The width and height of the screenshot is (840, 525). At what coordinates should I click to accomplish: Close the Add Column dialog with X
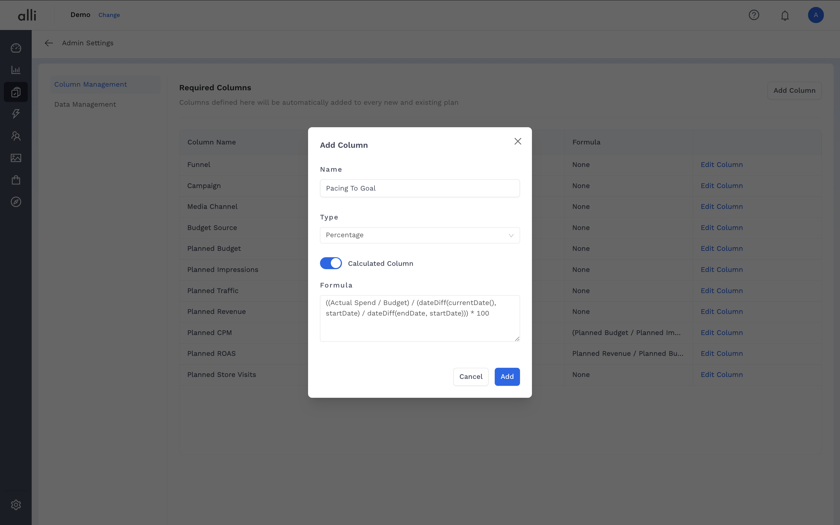517,141
